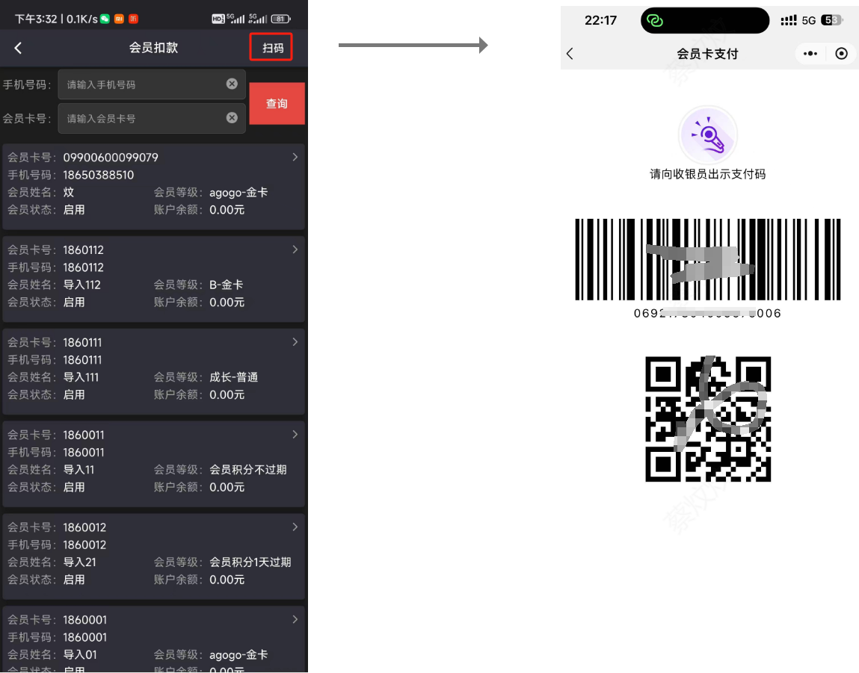859x673 pixels.
Task: Select member level 成长-普通
Action: click(x=233, y=377)
